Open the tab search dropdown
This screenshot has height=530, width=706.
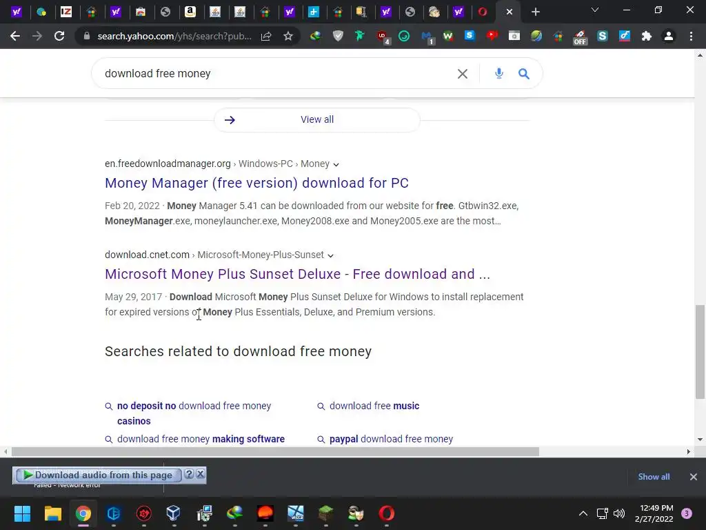tap(595, 10)
